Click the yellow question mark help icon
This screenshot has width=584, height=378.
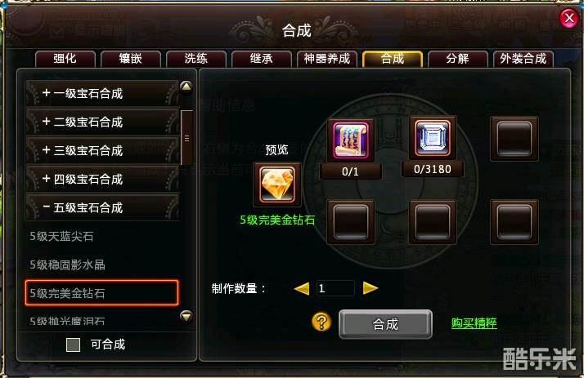point(321,322)
